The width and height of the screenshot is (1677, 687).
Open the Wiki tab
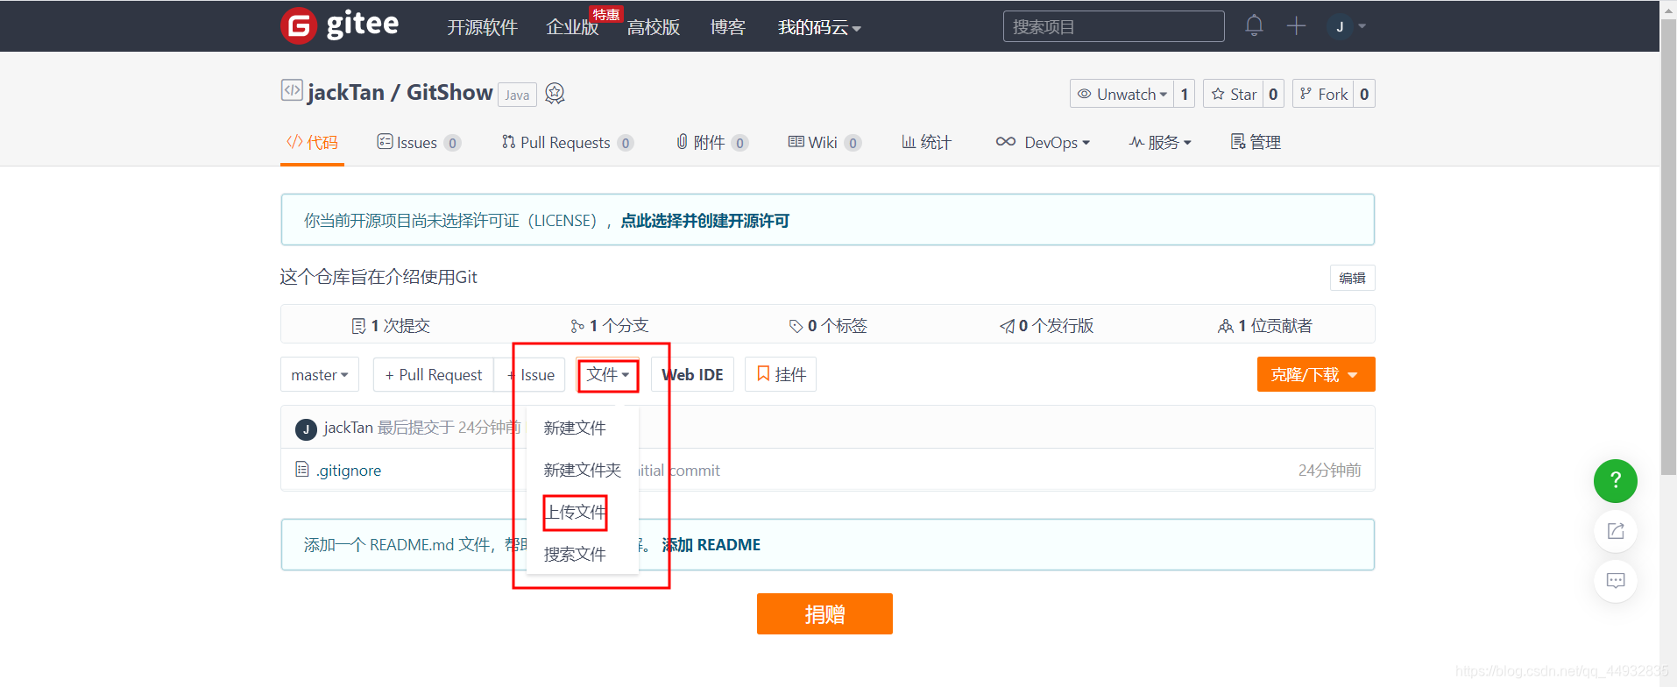coord(824,142)
